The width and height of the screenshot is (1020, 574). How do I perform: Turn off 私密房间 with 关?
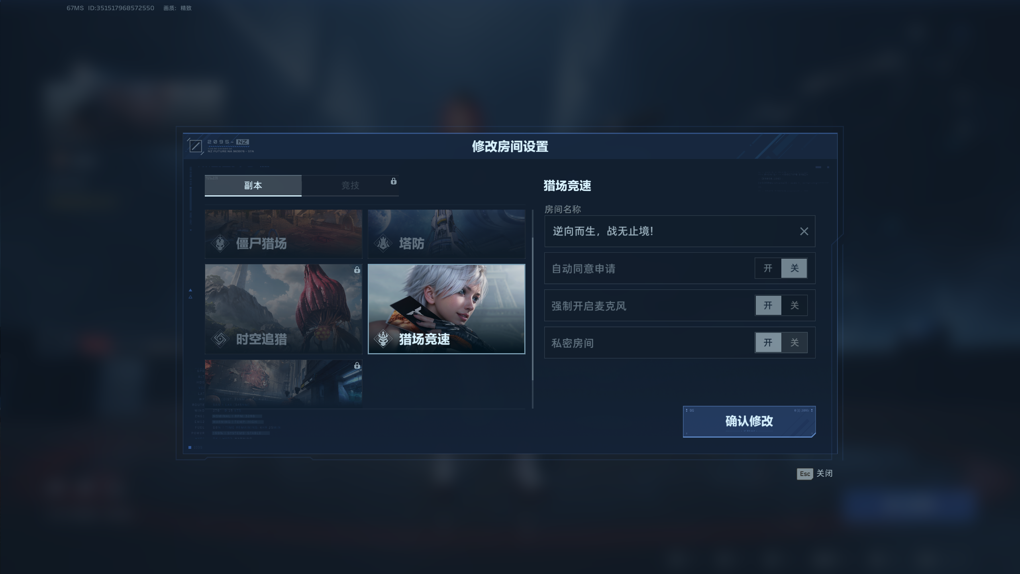tap(794, 342)
